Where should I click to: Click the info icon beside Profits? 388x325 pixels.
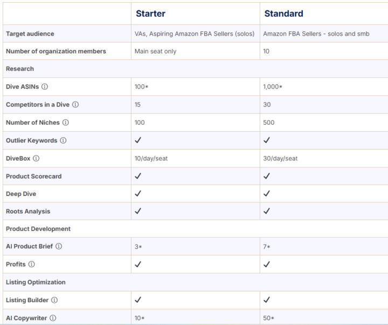[32, 264]
